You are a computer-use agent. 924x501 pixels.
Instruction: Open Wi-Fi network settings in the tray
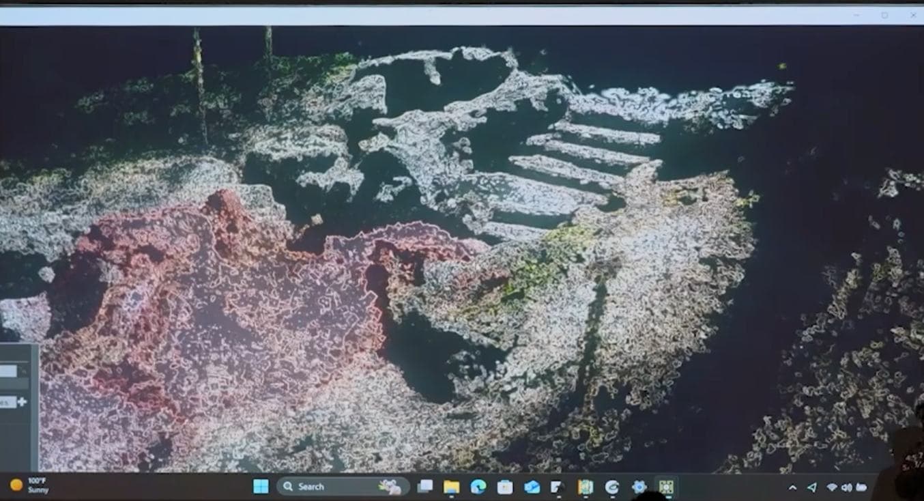[x=831, y=487]
